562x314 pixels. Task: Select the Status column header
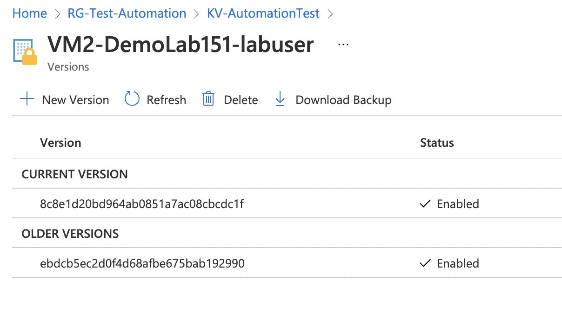436,143
